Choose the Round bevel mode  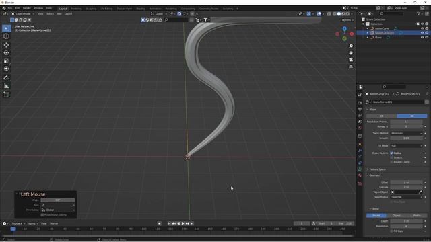pos(376,216)
